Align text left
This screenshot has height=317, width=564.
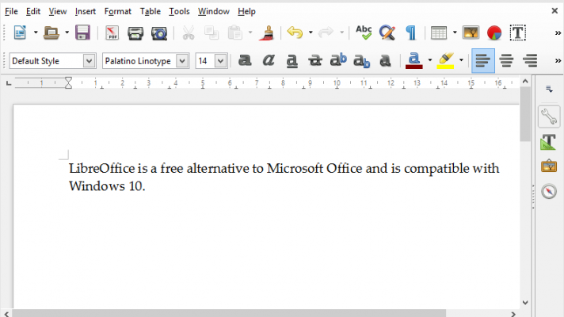[x=483, y=60]
